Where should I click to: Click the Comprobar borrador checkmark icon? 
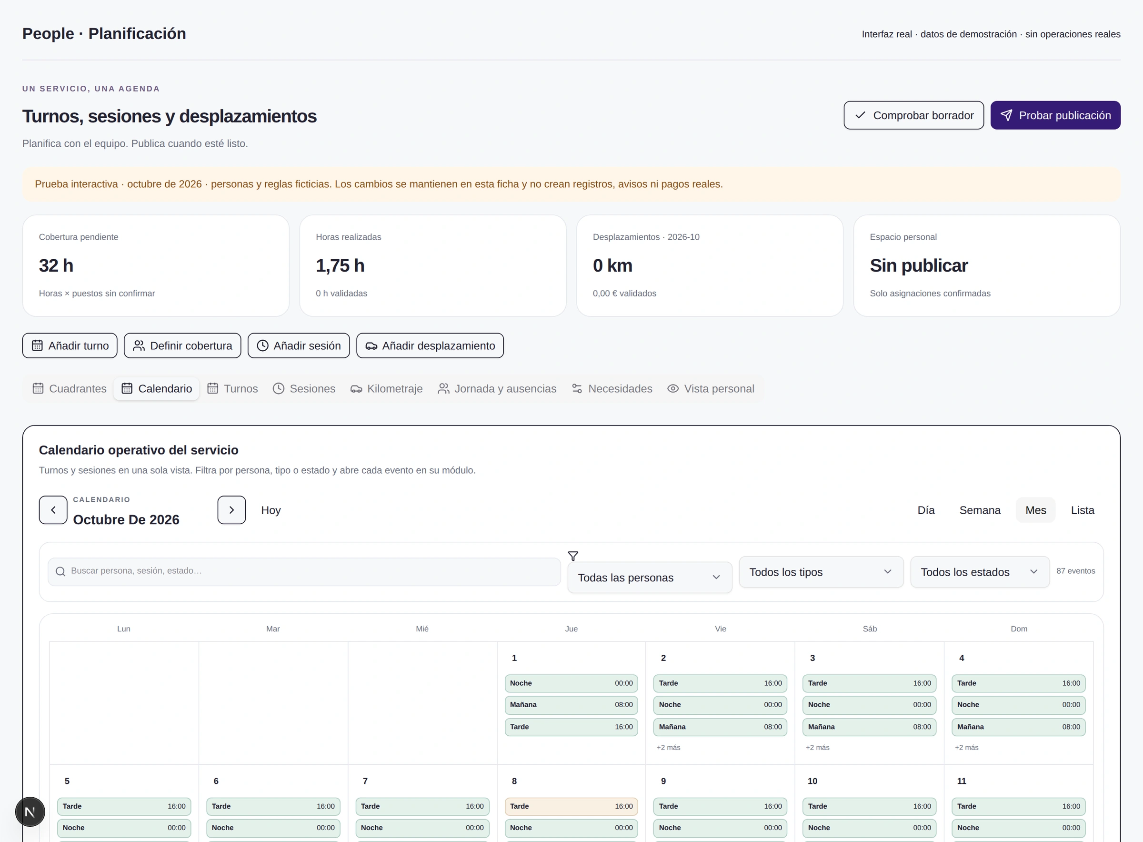click(x=860, y=115)
